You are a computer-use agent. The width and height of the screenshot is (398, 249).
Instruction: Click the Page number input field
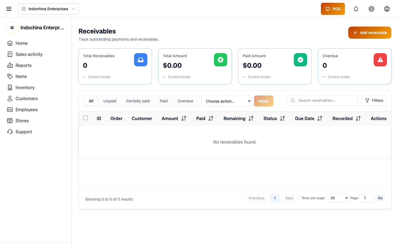(367, 198)
